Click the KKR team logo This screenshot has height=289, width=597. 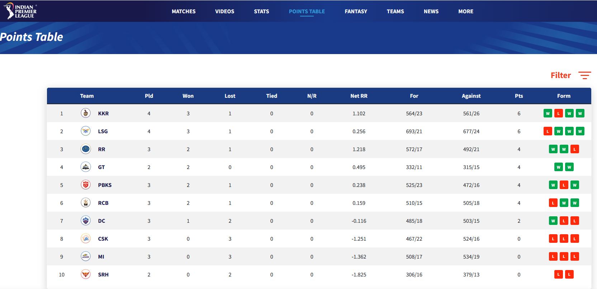point(86,113)
